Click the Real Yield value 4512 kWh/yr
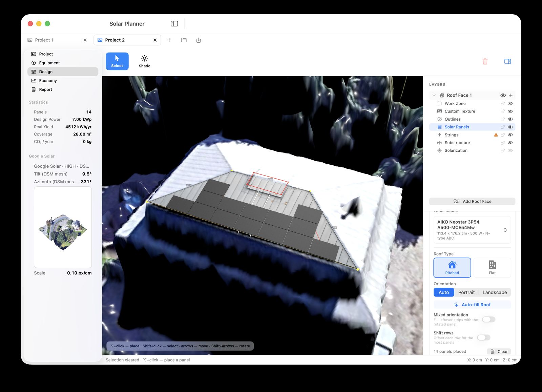Image resolution: width=542 pixels, height=392 pixels. (x=78, y=127)
